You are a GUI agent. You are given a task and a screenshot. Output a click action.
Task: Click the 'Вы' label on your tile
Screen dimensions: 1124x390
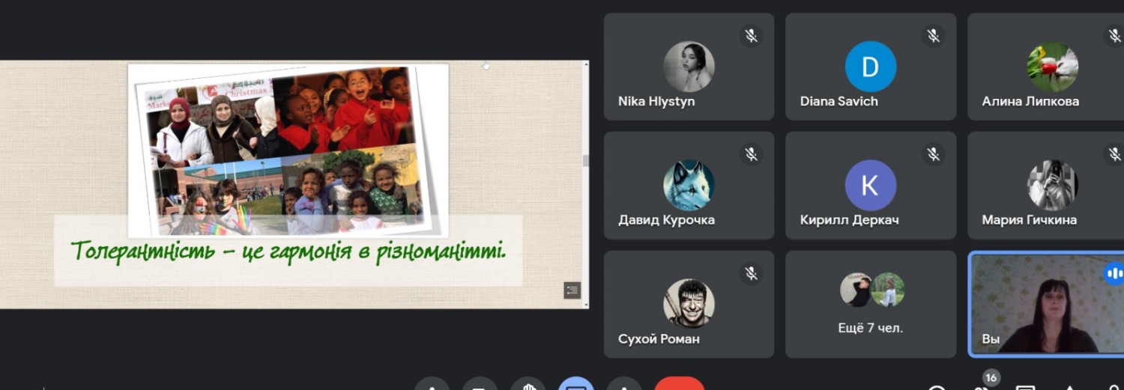coord(991,339)
